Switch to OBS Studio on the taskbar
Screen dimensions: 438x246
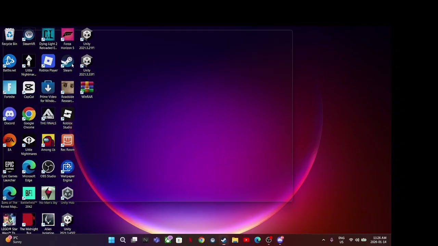[269, 240]
